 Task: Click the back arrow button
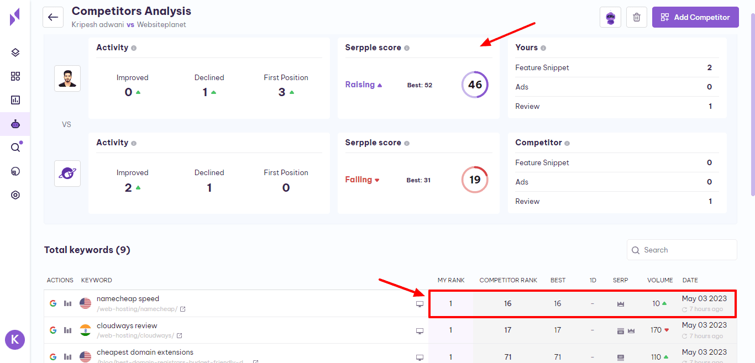(53, 17)
